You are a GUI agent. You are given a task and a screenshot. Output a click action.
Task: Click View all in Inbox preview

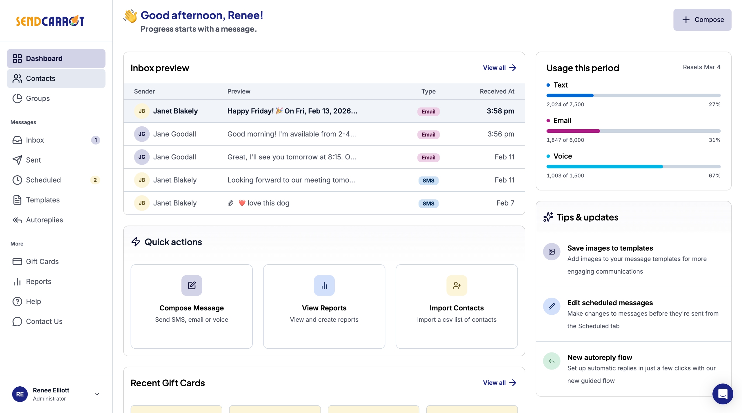click(499, 68)
